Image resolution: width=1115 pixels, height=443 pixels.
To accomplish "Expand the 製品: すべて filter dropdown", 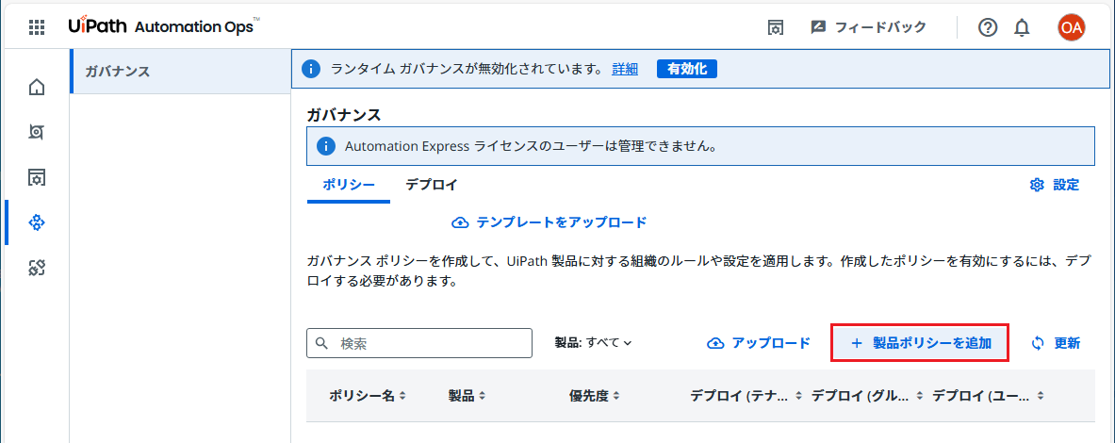I will click(x=593, y=343).
